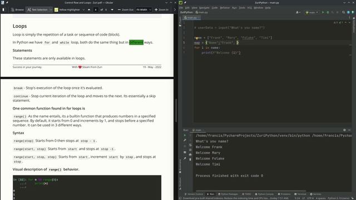Click the 'Loops' heading in the PDF
The width and height of the screenshot is (356, 200).
(x=20, y=26)
